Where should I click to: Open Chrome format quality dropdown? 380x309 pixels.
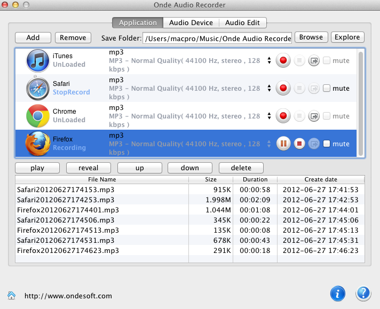pos(269,116)
